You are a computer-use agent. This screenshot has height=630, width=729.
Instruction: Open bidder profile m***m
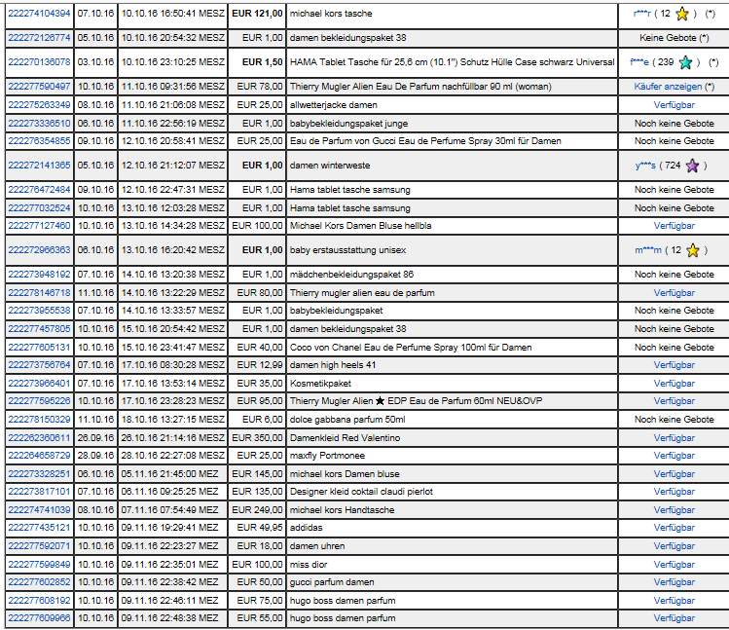coord(648,250)
